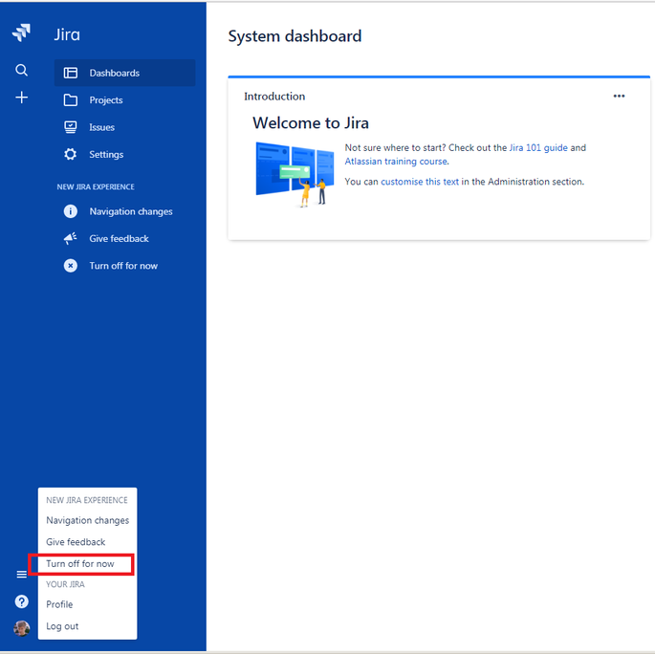Click the Dashboards board icon in sidebar
This screenshot has height=654, width=655.
[x=70, y=73]
